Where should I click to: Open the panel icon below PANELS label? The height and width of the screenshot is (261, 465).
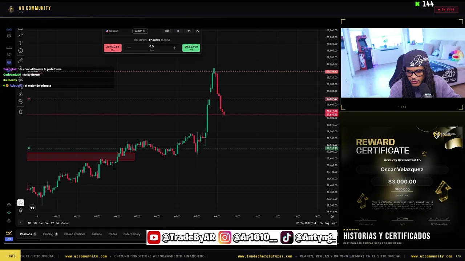(x=9, y=54)
